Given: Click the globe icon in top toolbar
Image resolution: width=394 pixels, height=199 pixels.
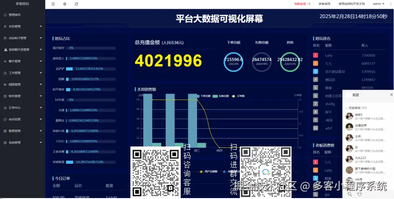Looking at the screenshot, I should (65, 4).
